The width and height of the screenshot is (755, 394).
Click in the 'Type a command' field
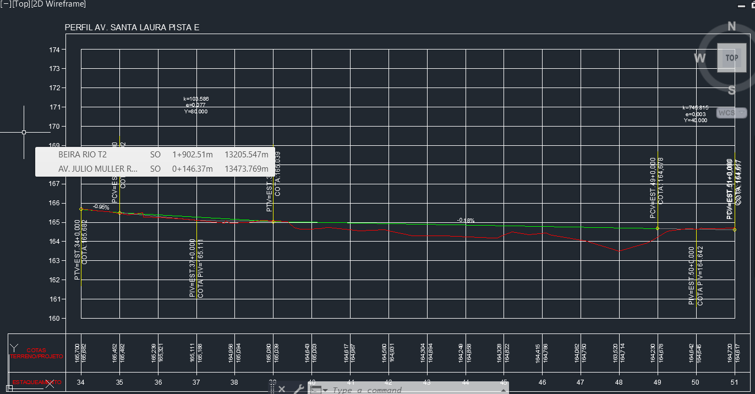385,390
